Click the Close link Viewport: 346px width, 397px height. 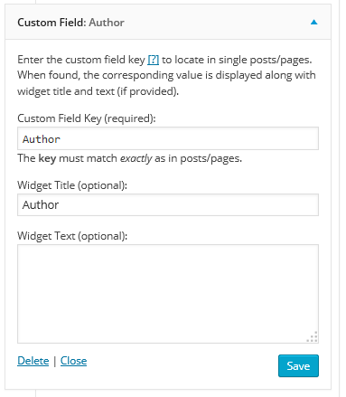(73, 361)
